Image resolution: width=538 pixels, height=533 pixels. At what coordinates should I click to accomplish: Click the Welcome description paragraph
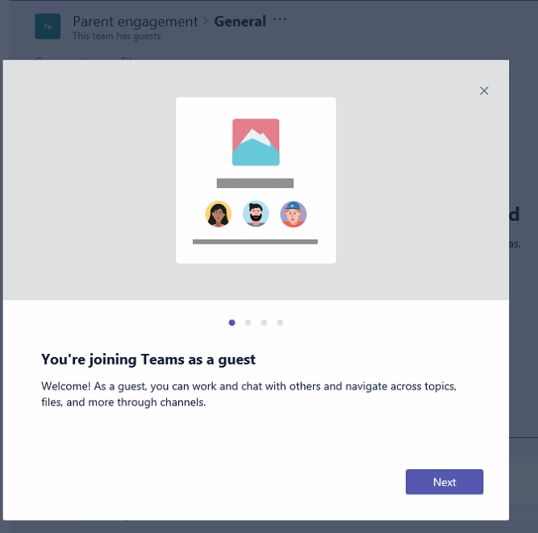pyautogui.click(x=248, y=394)
